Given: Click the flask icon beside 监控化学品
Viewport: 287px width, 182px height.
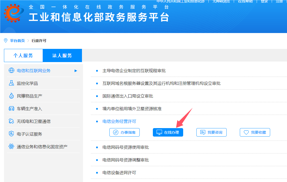Looking at the screenshot, I should pos(11,83).
